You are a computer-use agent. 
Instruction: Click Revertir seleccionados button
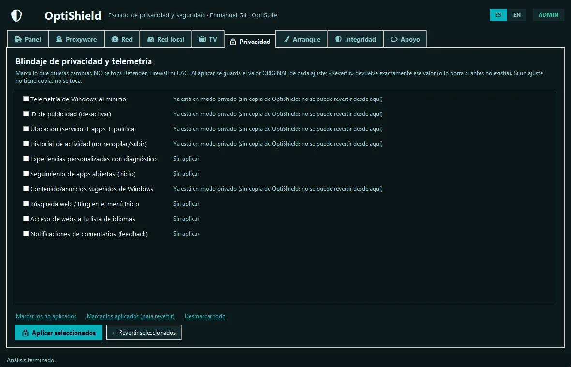pyautogui.click(x=144, y=333)
